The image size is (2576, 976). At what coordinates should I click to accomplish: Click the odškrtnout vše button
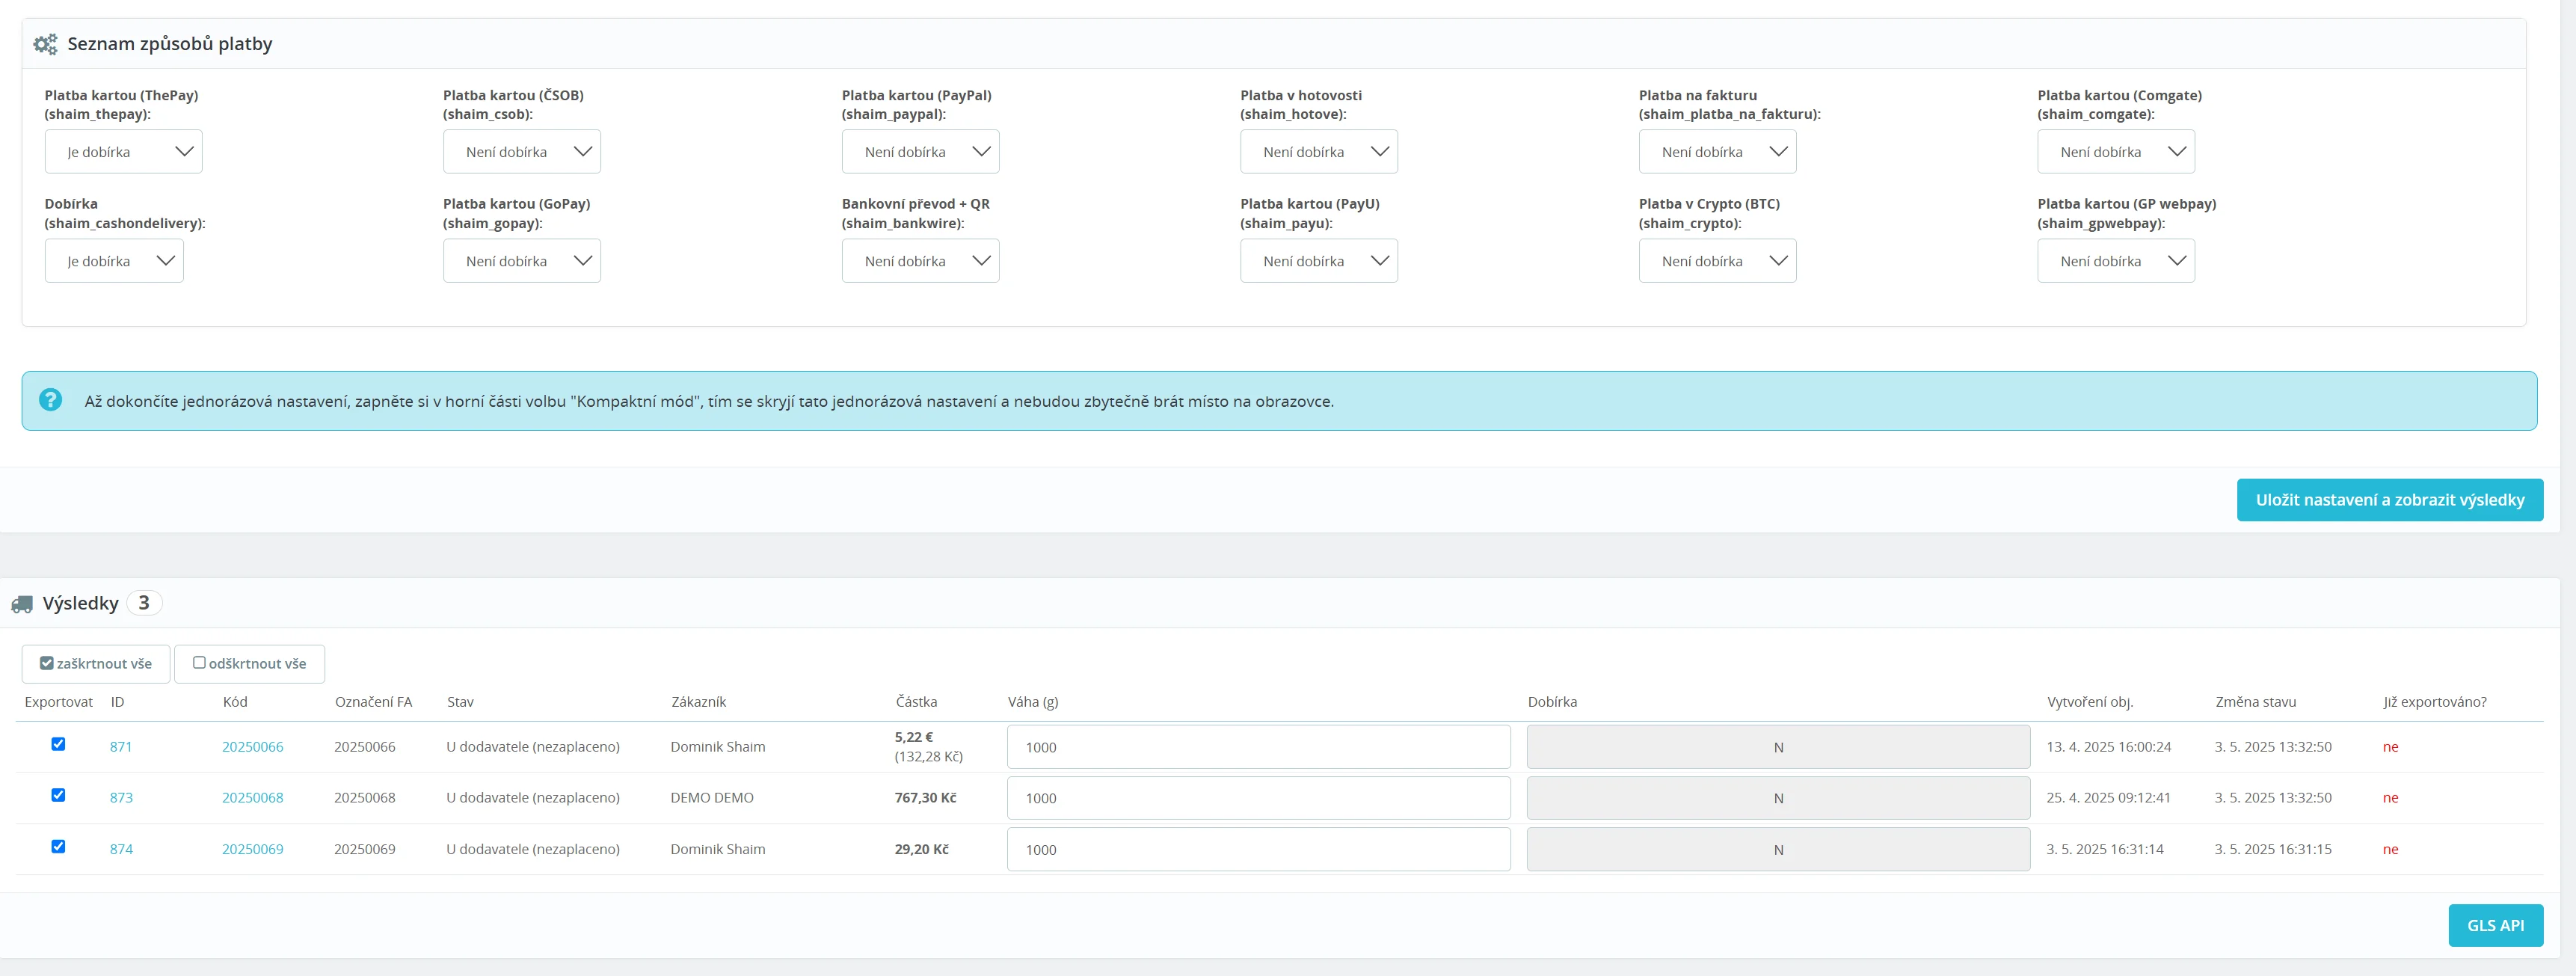pyautogui.click(x=249, y=664)
